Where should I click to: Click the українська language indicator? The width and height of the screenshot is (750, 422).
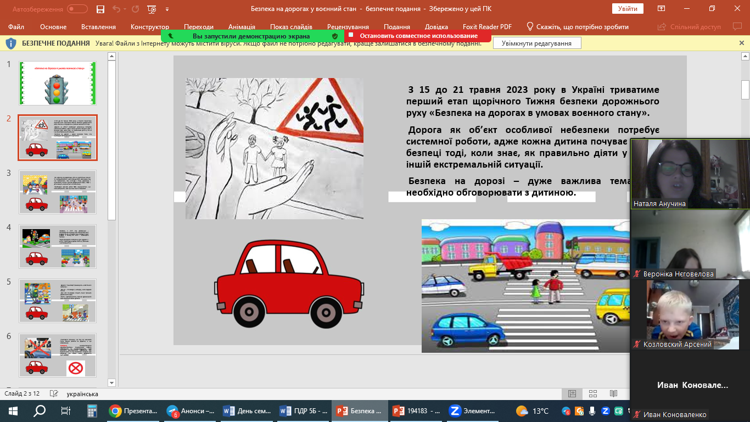click(x=82, y=394)
